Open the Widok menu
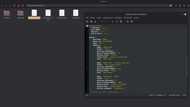 [99, 18]
